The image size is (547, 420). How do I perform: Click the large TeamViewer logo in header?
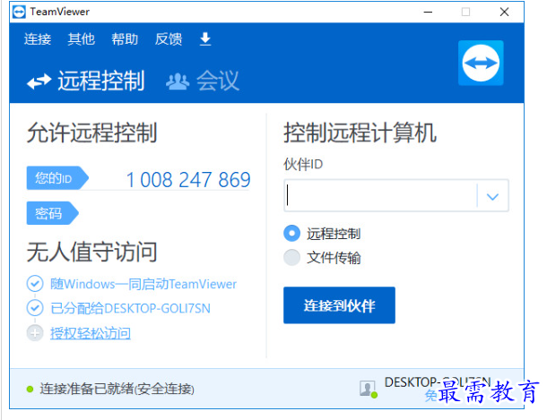(481, 63)
